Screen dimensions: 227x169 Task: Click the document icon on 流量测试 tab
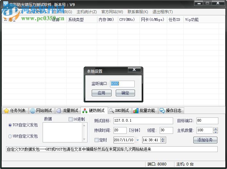point(59,111)
